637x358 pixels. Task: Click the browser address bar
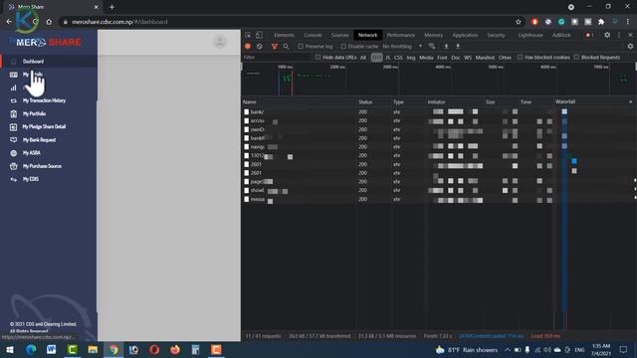pyautogui.click(x=285, y=22)
